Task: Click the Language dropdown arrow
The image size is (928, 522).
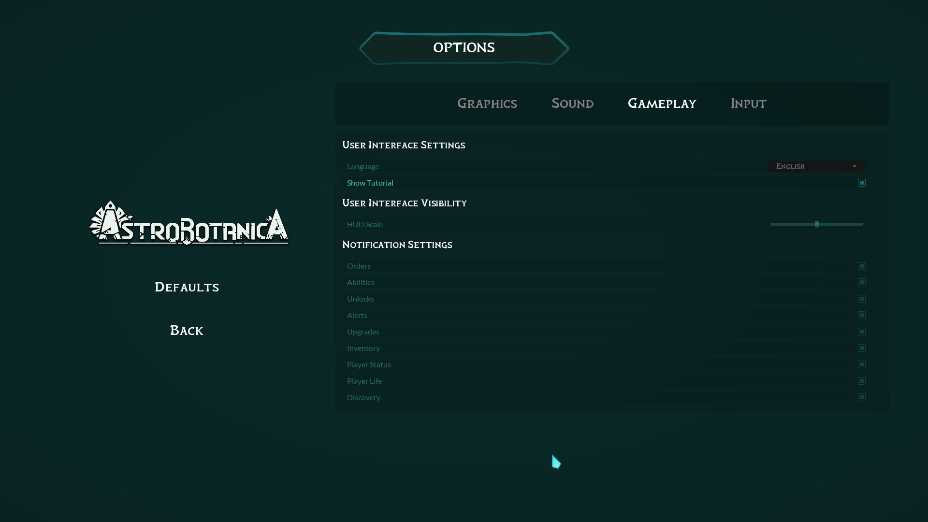Action: tap(854, 166)
